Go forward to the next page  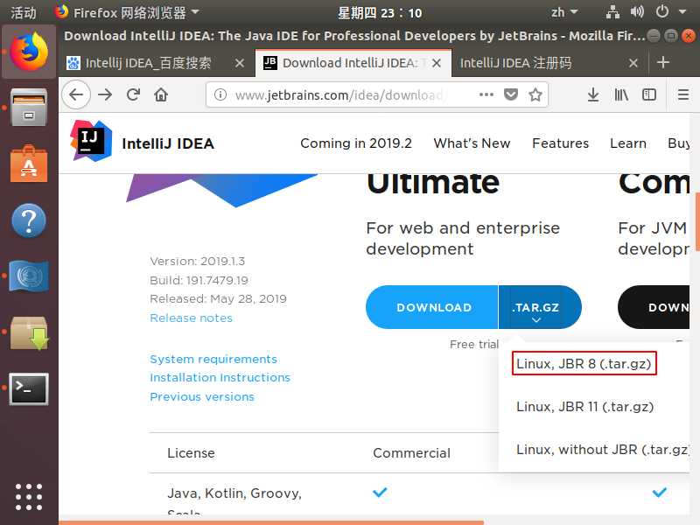coord(105,94)
